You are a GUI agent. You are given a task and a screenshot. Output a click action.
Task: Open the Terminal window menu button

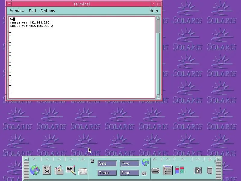(9, 4)
